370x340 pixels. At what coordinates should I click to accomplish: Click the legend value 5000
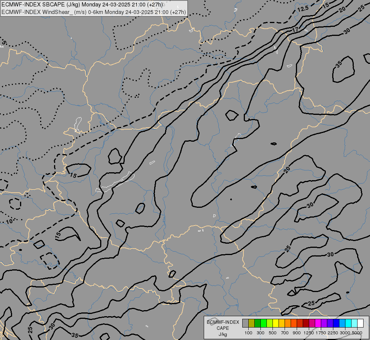(x=357, y=333)
